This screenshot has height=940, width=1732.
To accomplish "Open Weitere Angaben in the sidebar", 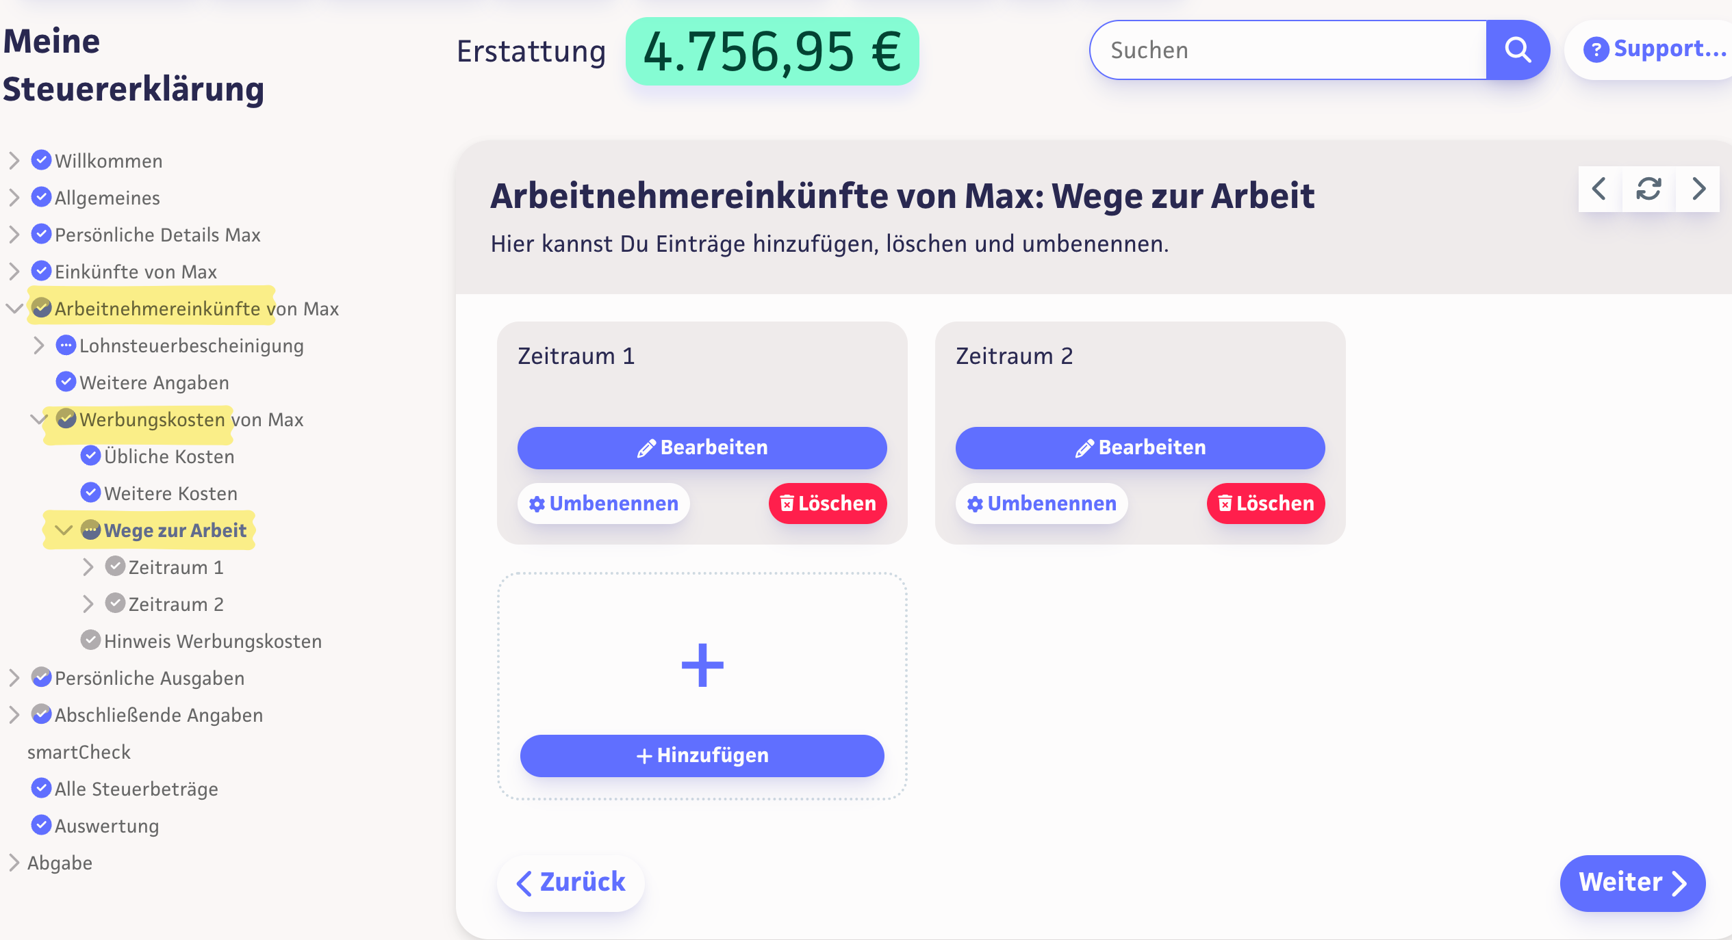I will pyautogui.click(x=154, y=382).
